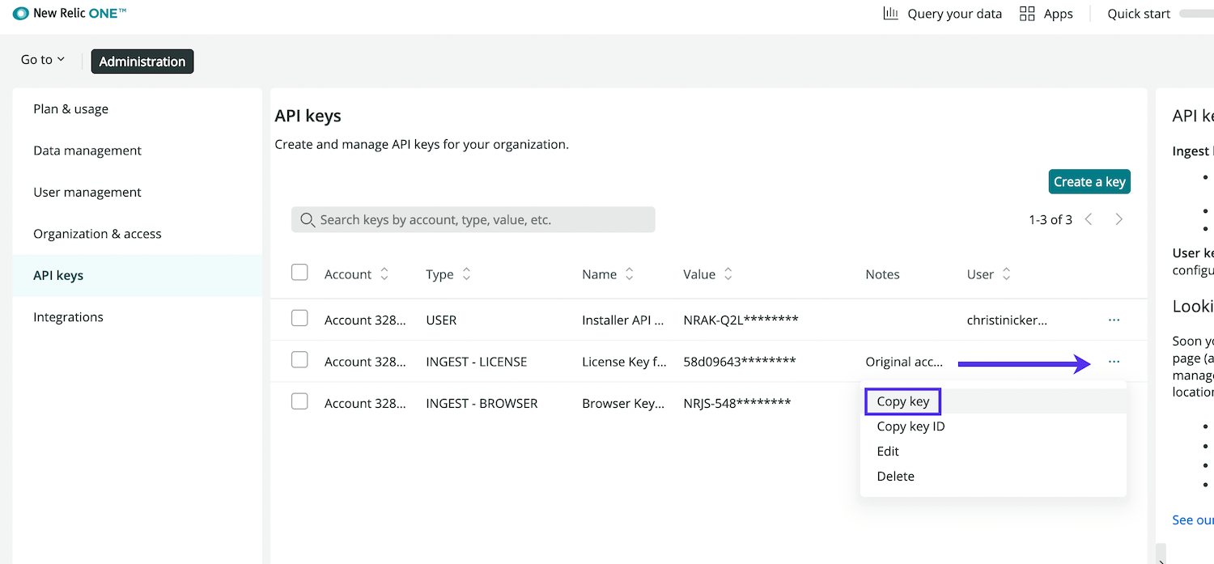This screenshot has width=1214, height=564.
Task: Toggle the select-all keys checkbox
Action: pos(299,273)
